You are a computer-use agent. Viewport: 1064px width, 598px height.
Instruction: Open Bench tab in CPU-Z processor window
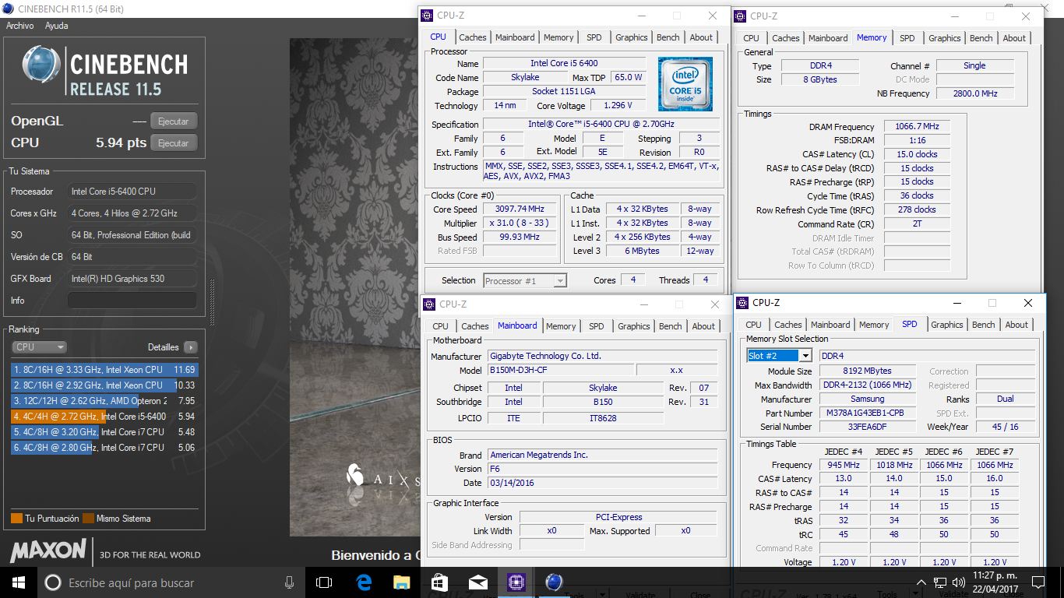pos(668,37)
